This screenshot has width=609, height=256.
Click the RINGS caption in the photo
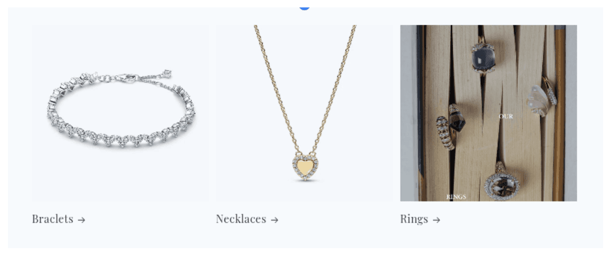tap(456, 197)
